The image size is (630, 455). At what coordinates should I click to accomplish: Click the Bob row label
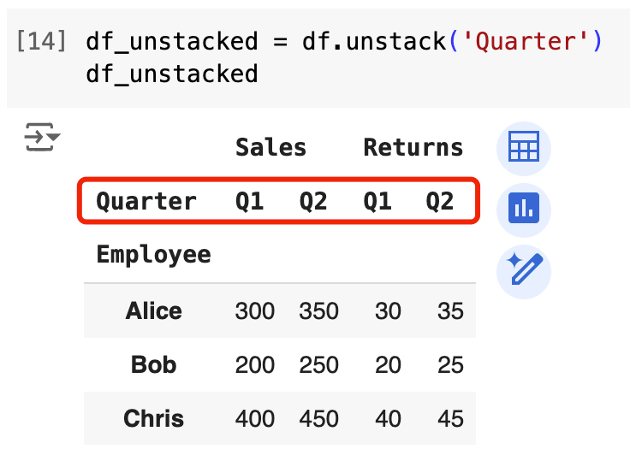click(153, 365)
